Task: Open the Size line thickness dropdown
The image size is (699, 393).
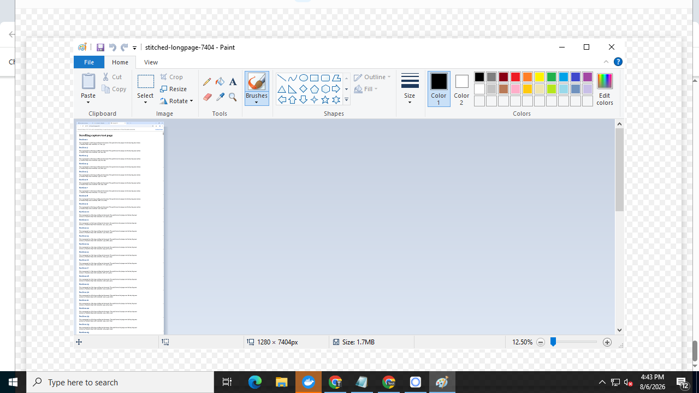Action: tap(410, 88)
